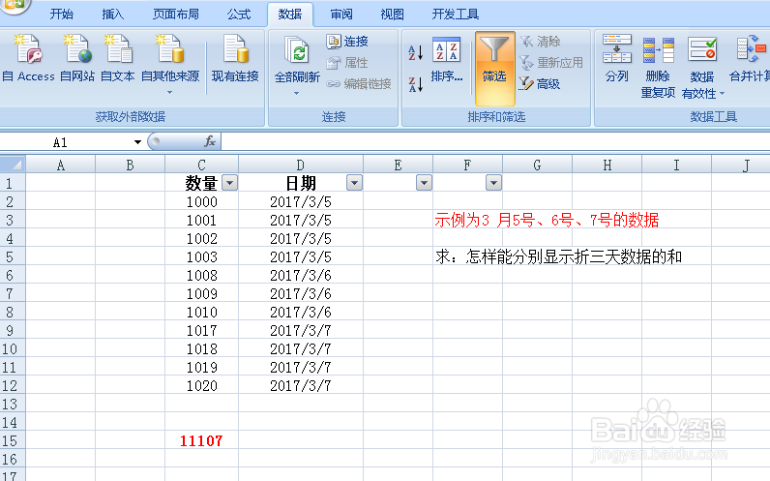
Task: Import data from web (自网站)
Action: click(77, 58)
